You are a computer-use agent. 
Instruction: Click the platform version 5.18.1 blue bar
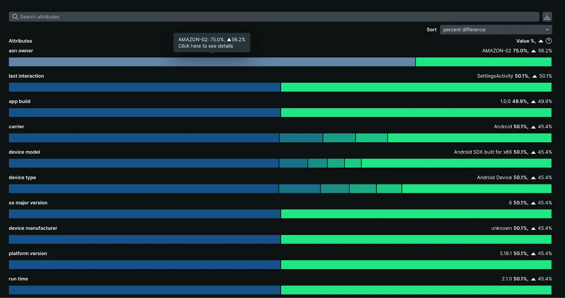(144, 265)
